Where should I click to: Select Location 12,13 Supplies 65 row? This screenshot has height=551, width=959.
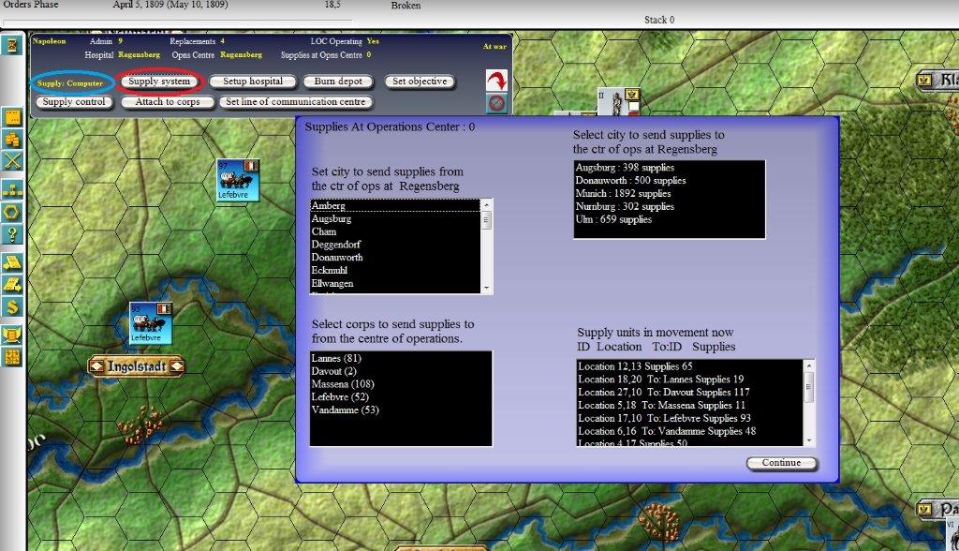pyautogui.click(x=690, y=366)
